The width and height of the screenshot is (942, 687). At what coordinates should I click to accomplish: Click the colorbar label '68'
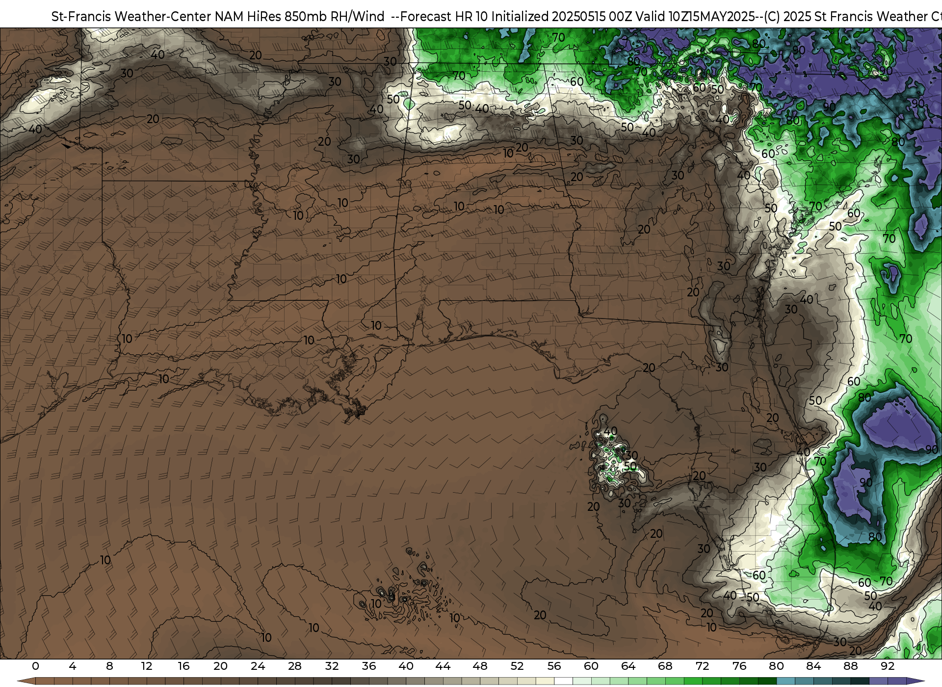pyautogui.click(x=665, y=666)
